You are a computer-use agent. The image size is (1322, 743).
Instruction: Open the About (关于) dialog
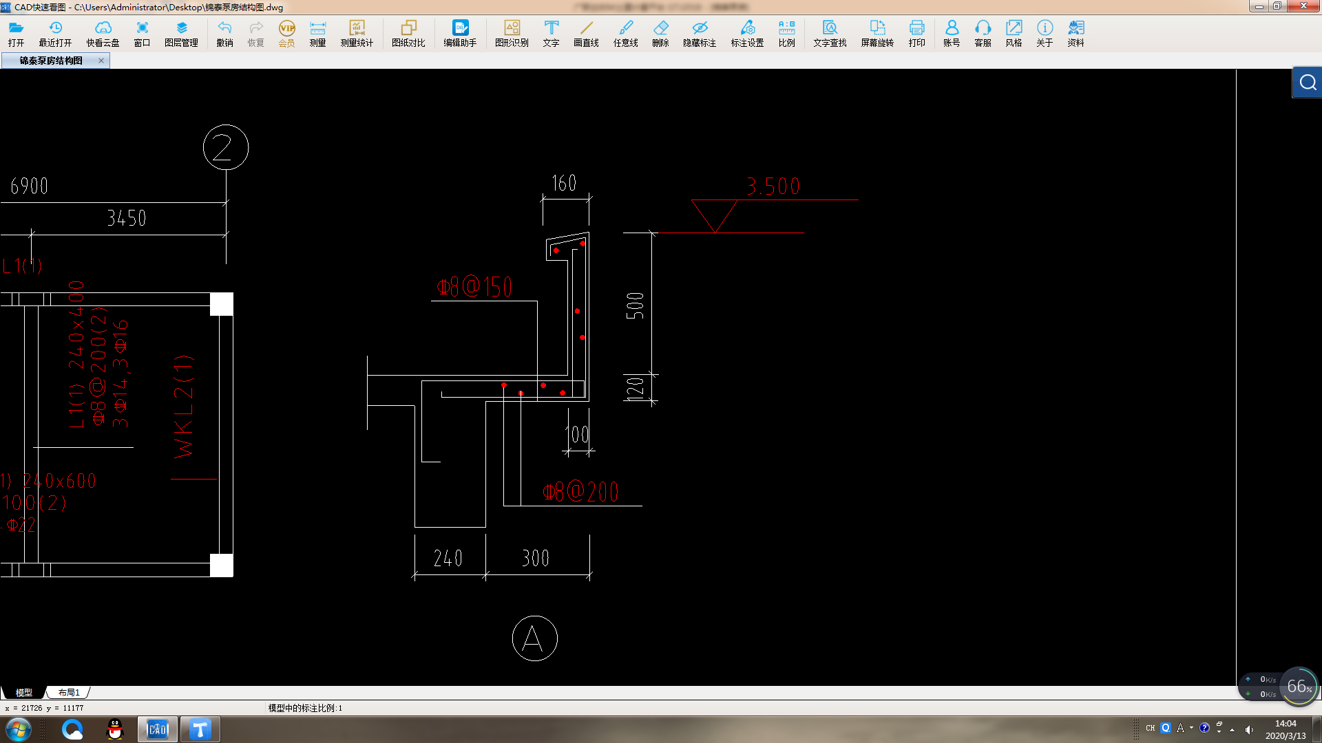1045,33
